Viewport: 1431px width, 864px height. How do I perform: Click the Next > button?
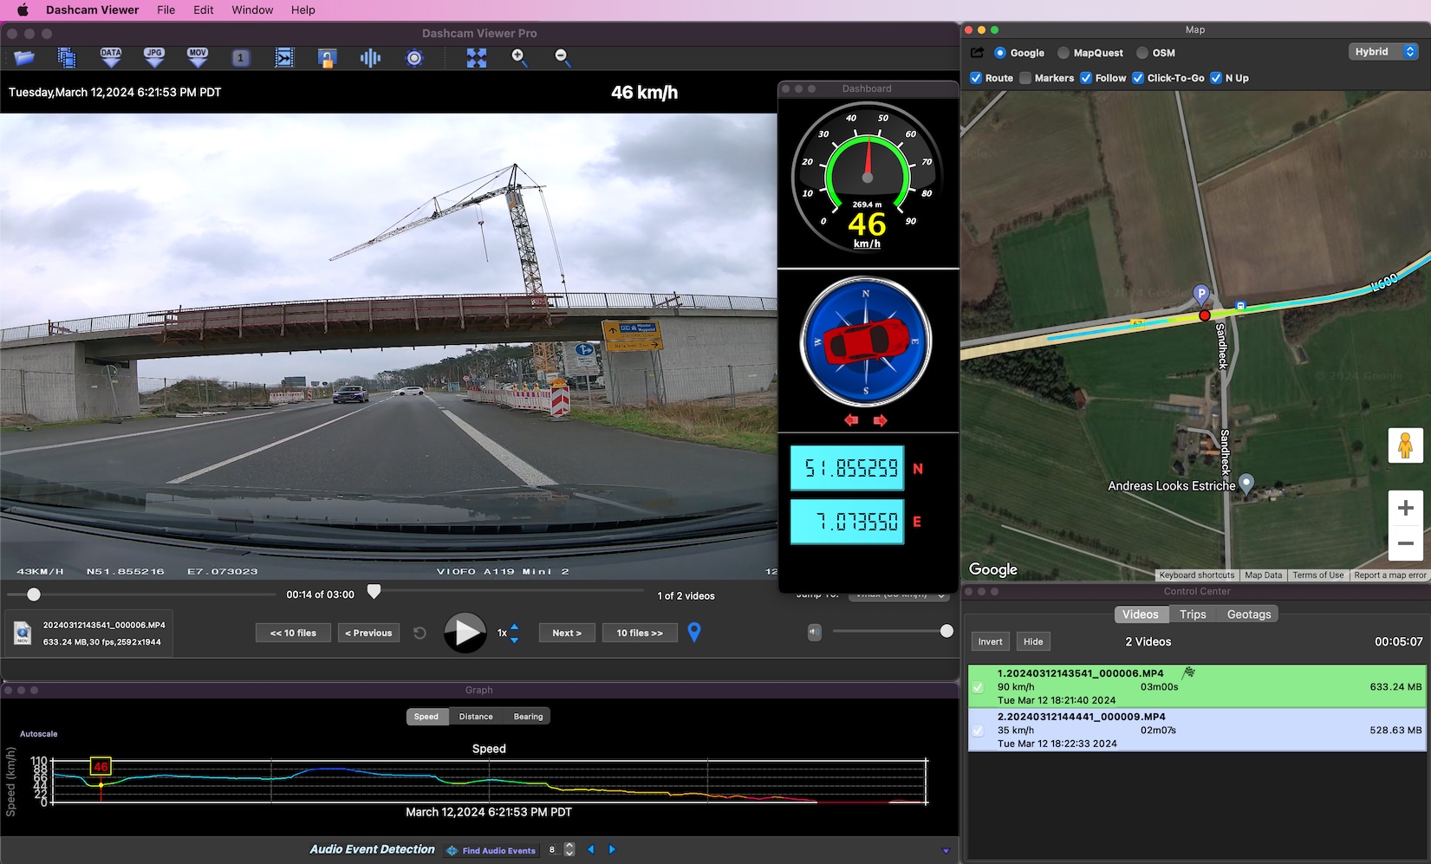tap(567, 633)
